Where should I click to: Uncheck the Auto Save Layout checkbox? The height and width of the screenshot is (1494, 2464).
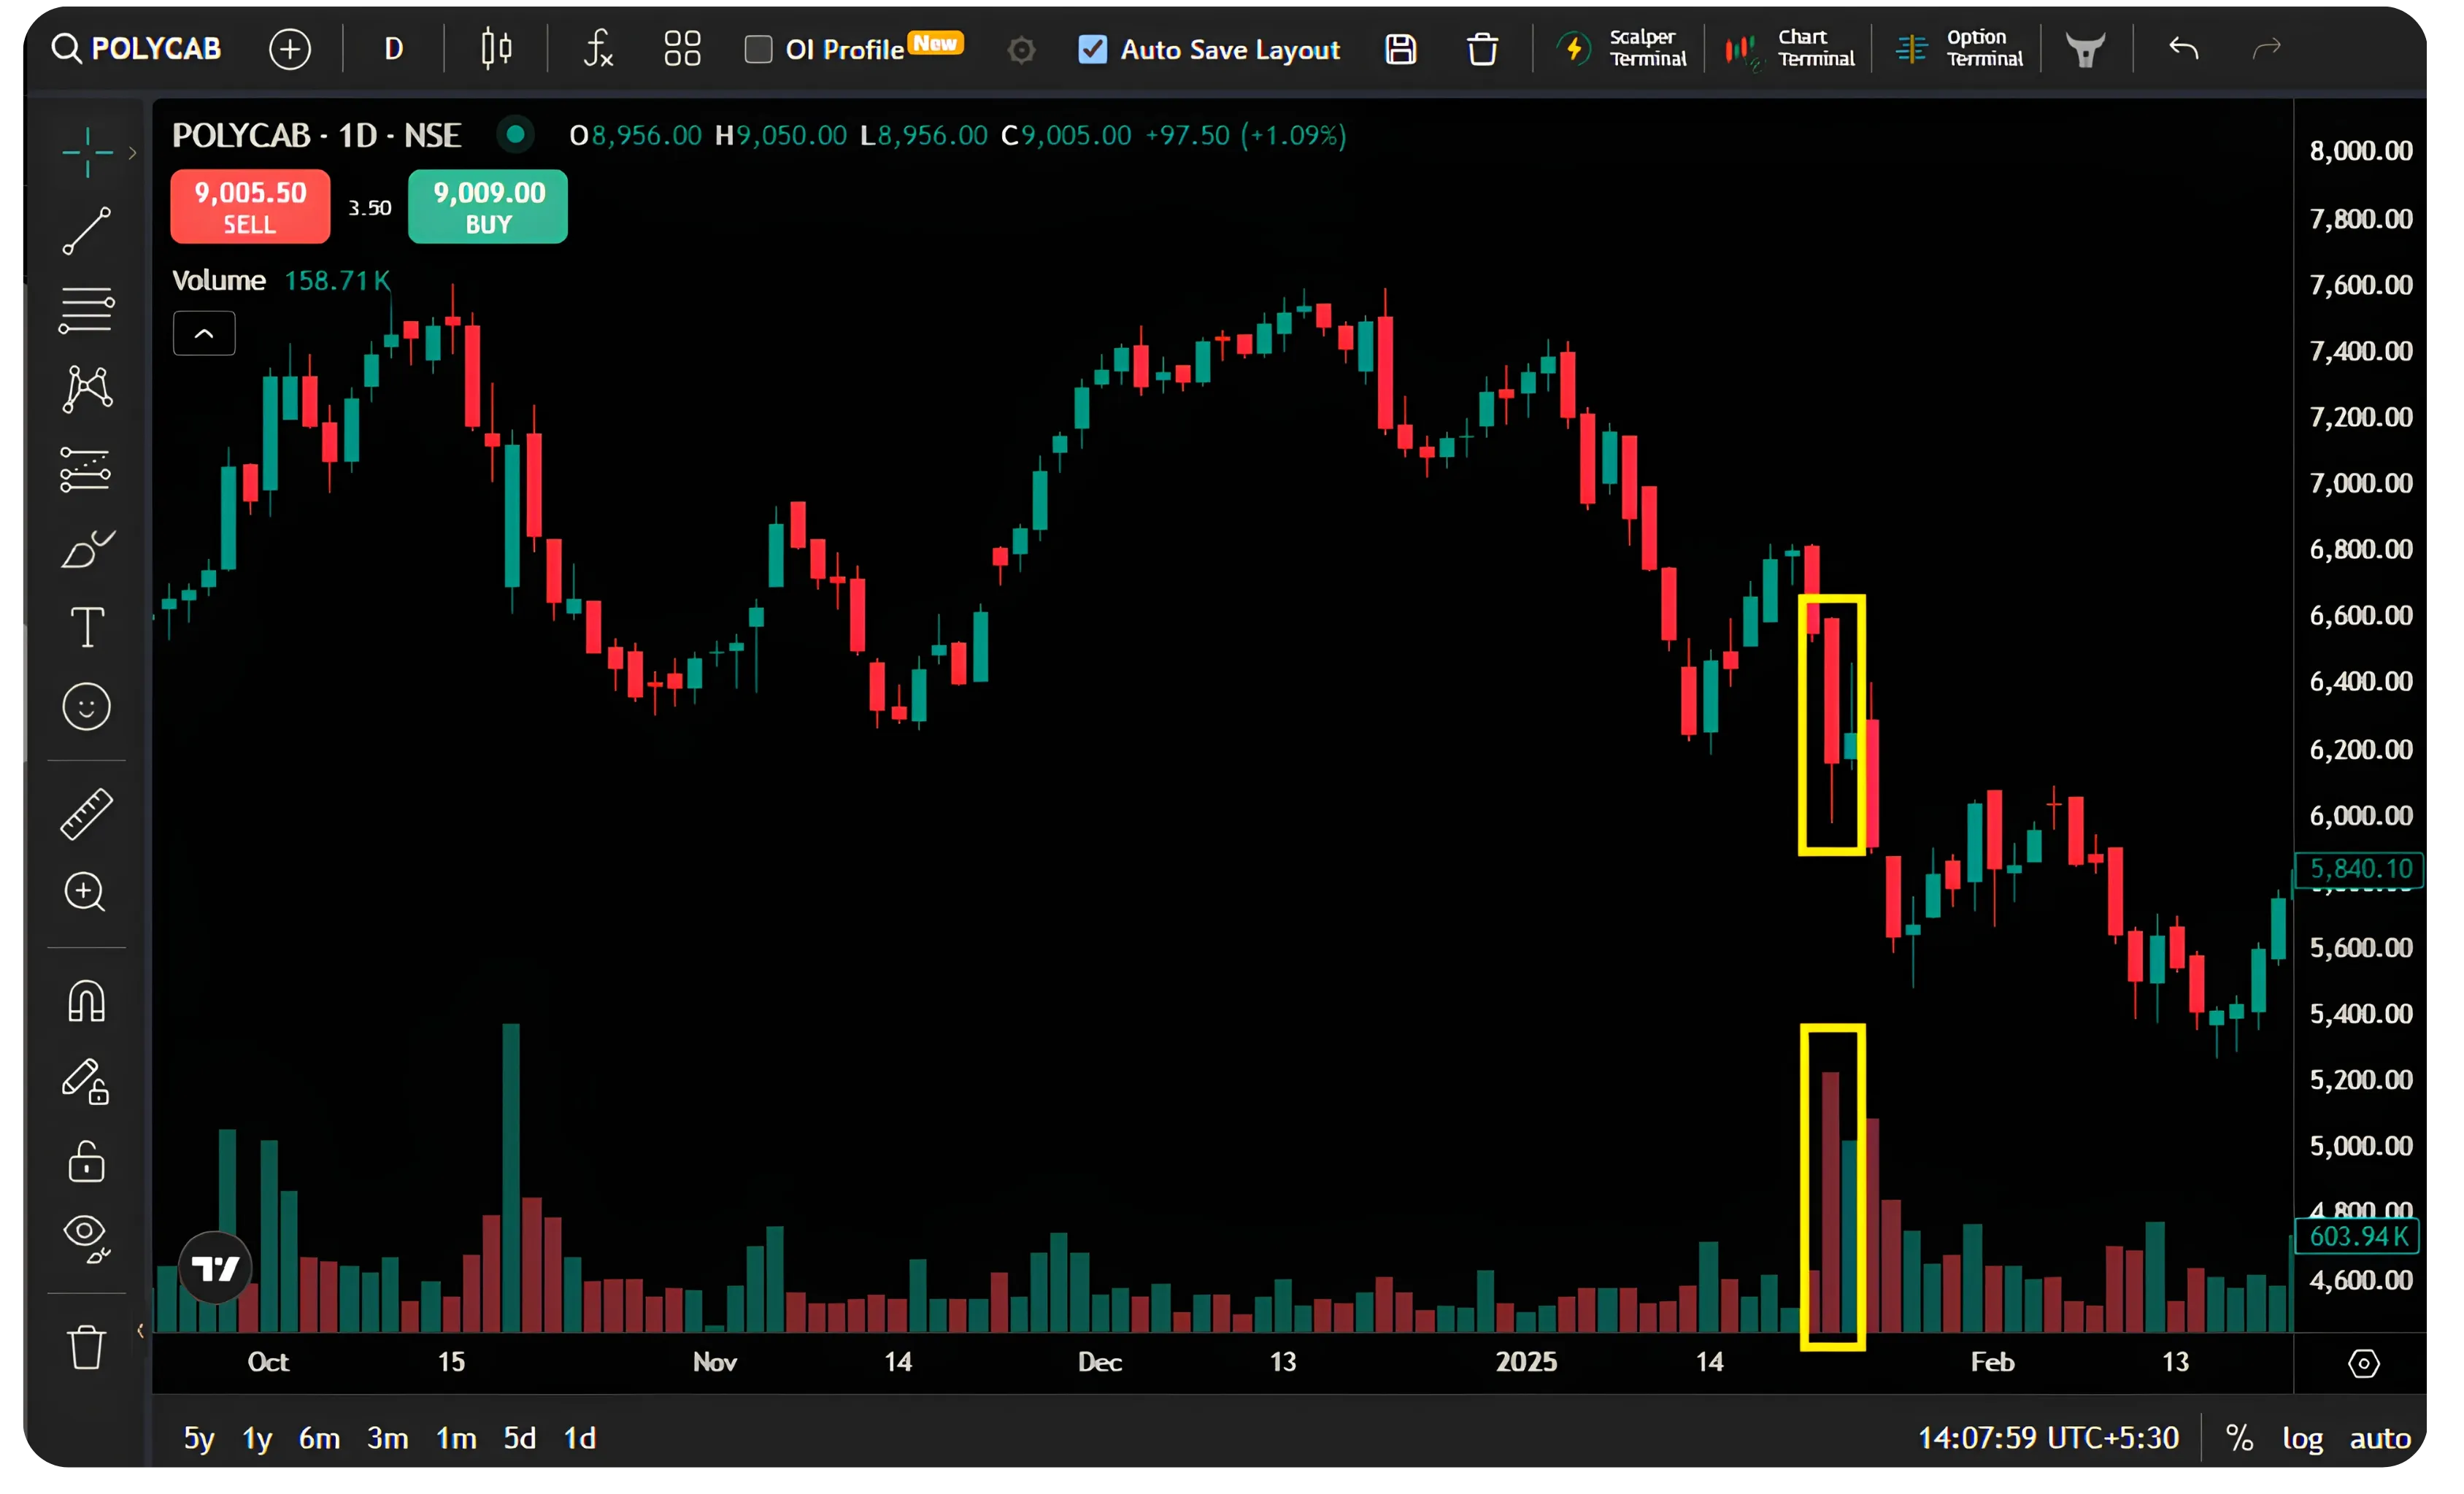click(x=1092, y=49)
